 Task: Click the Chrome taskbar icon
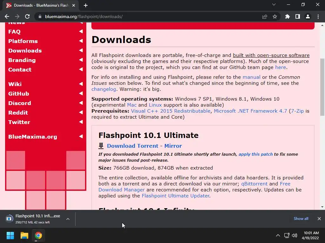pos(38,235)
